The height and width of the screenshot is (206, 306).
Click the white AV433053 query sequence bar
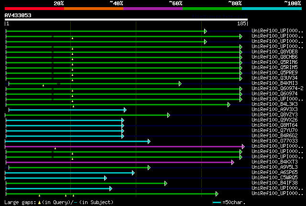126,20
